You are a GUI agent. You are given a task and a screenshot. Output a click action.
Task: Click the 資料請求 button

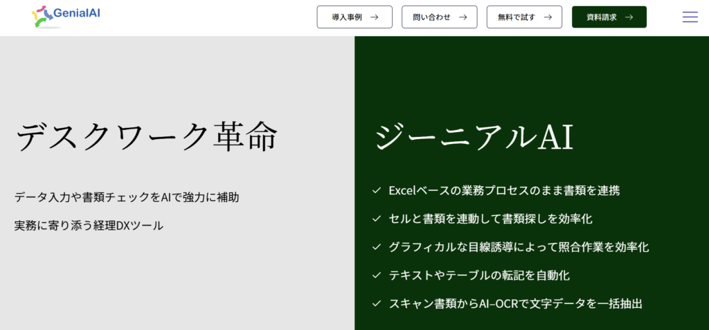(609, 17)
